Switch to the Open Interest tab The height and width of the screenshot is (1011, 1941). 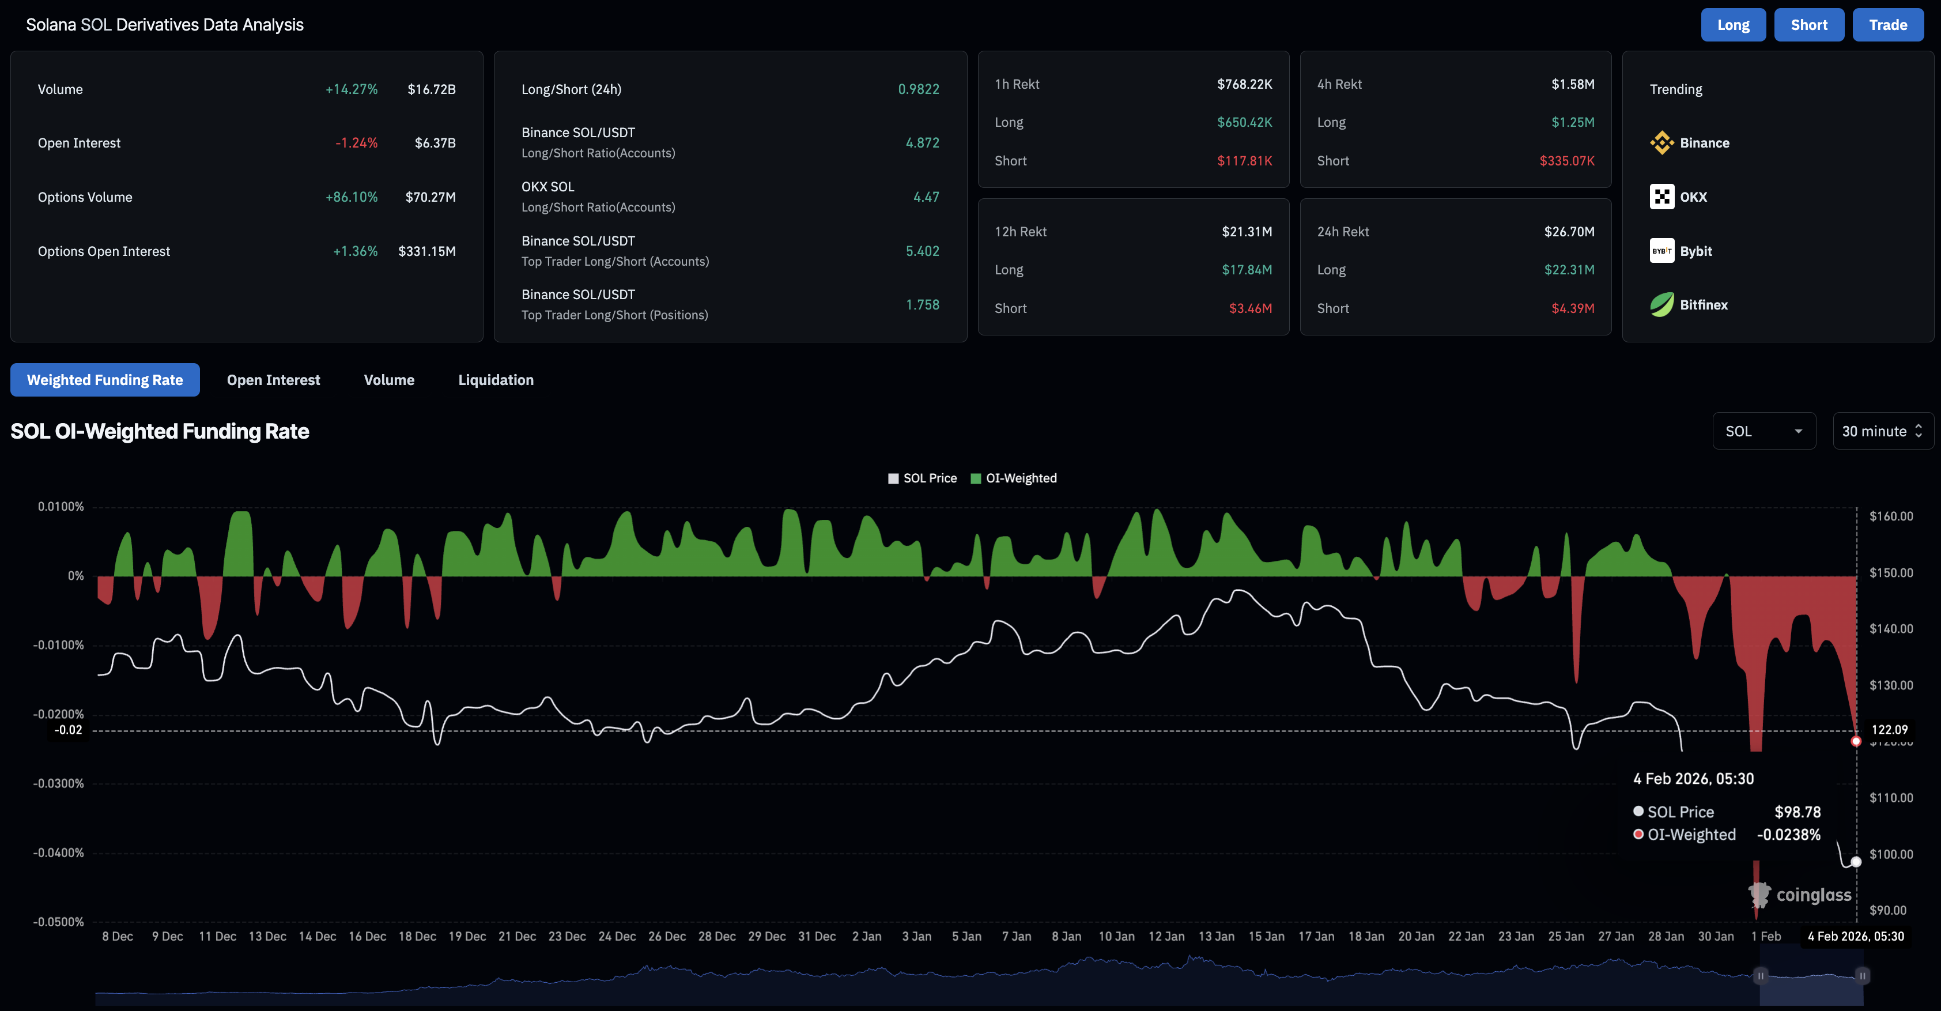274,380
